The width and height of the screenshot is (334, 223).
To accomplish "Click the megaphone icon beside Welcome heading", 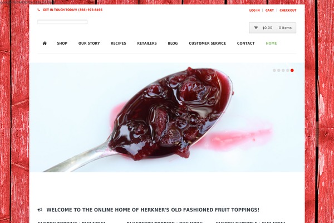I will coord(40,210).
